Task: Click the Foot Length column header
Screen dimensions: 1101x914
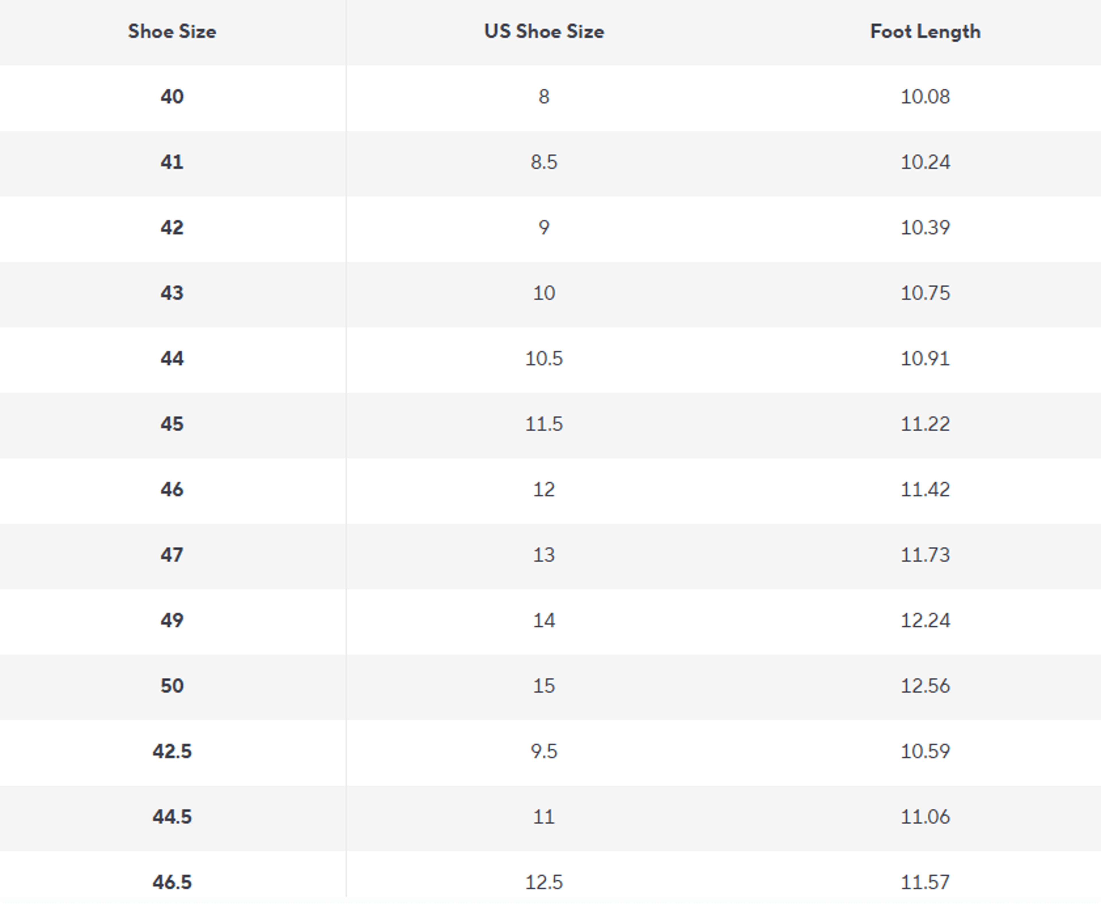Action: click(x=925, y=32)
